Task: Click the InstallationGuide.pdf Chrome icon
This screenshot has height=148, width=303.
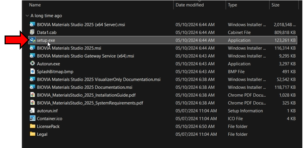Action: [x=32, y=95]
